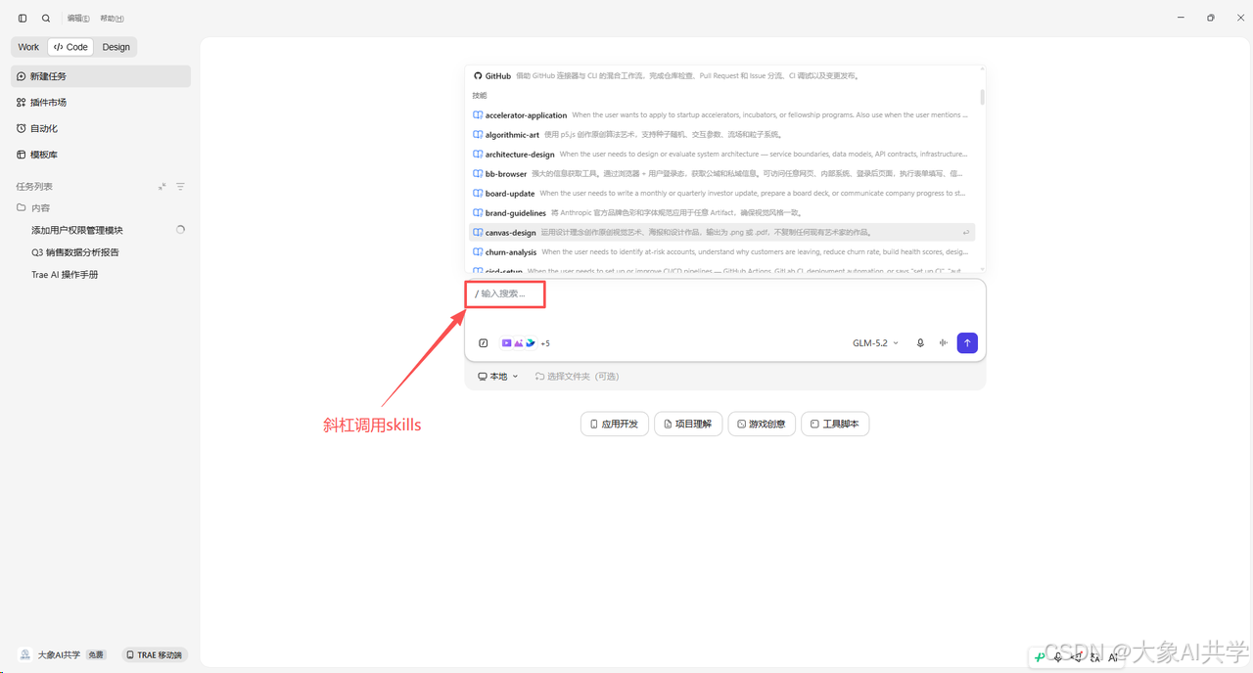Screen dimensions: 1253x673
Task: Select the board-update skill
Action: point(720,194)
